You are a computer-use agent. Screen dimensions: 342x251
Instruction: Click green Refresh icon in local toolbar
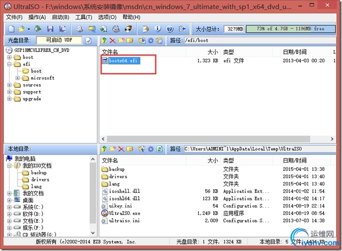[x=159, y=149]
